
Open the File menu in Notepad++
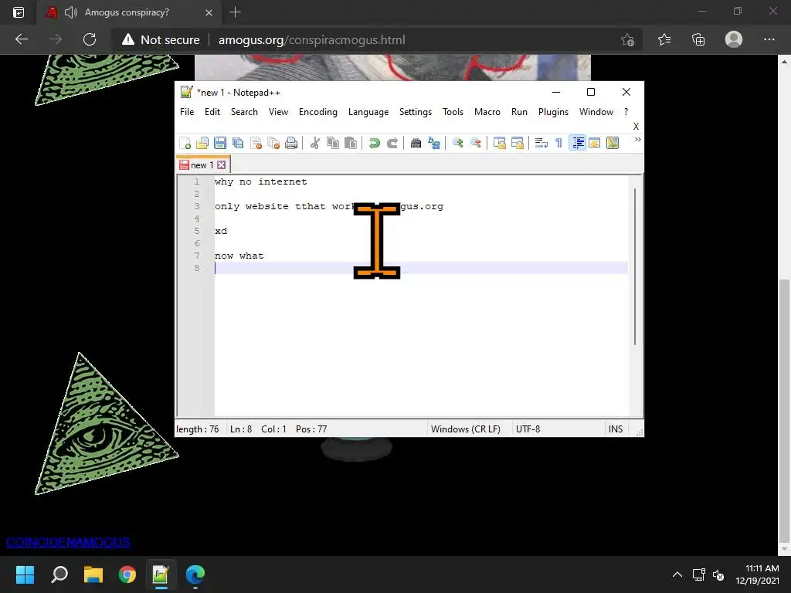point(187,112)
